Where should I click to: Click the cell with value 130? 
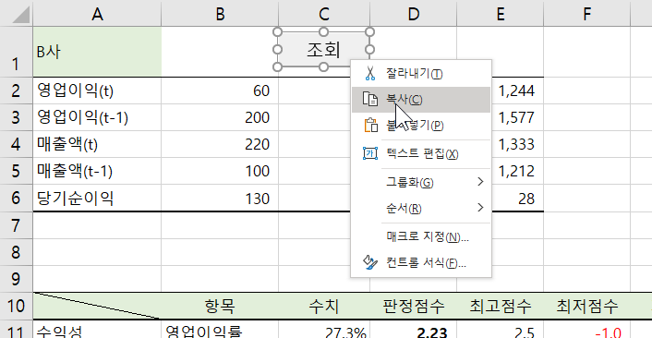point(220,198)
